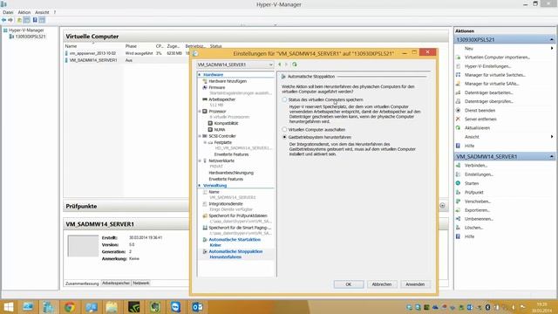Click Prüfpunkt icon in VM actions
Image resolution: width=558 pixels, height=314 pixels.
[x=458, y=192]
